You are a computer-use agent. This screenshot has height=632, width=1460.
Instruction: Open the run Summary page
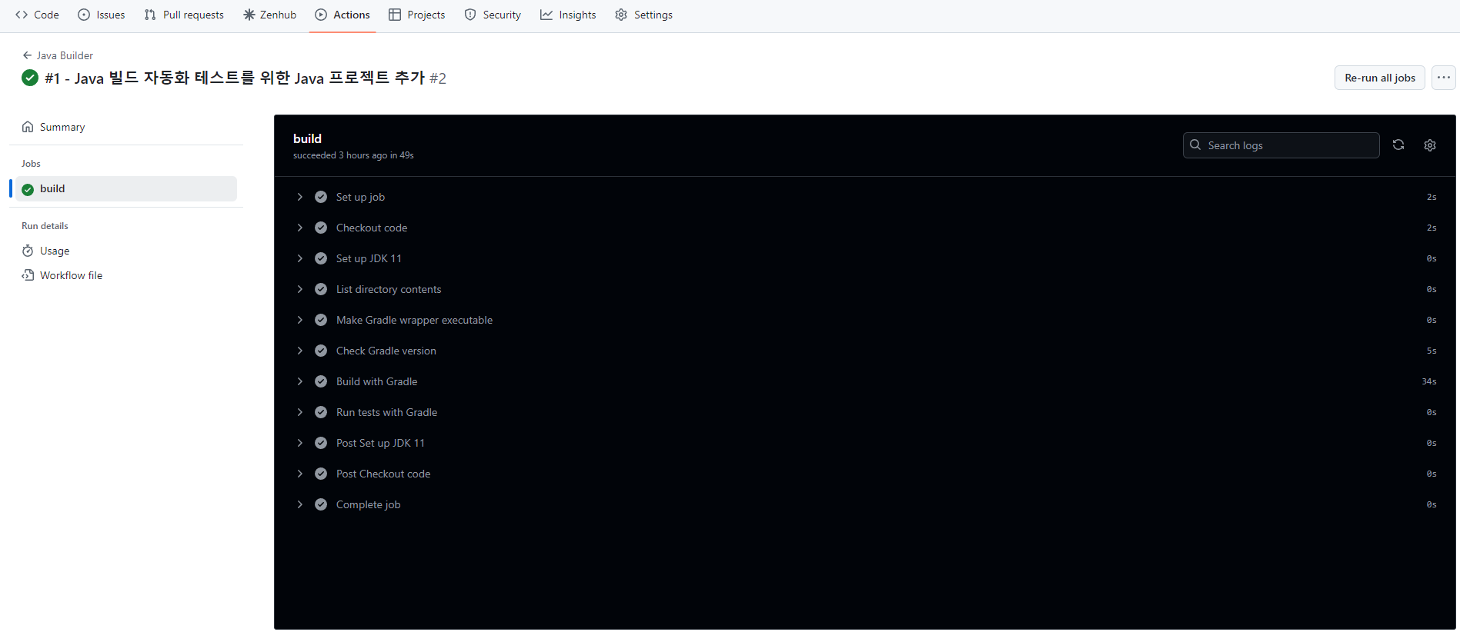pos(126,127)
